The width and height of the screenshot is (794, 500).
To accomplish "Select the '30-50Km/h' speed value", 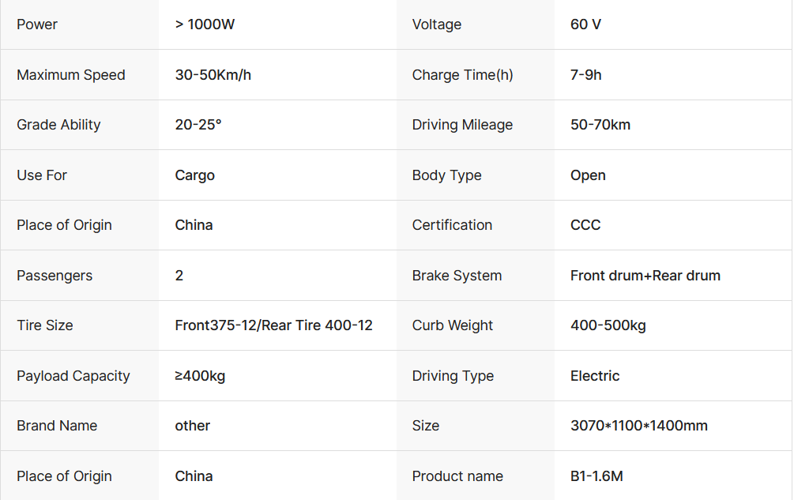I will pos(213,75).
